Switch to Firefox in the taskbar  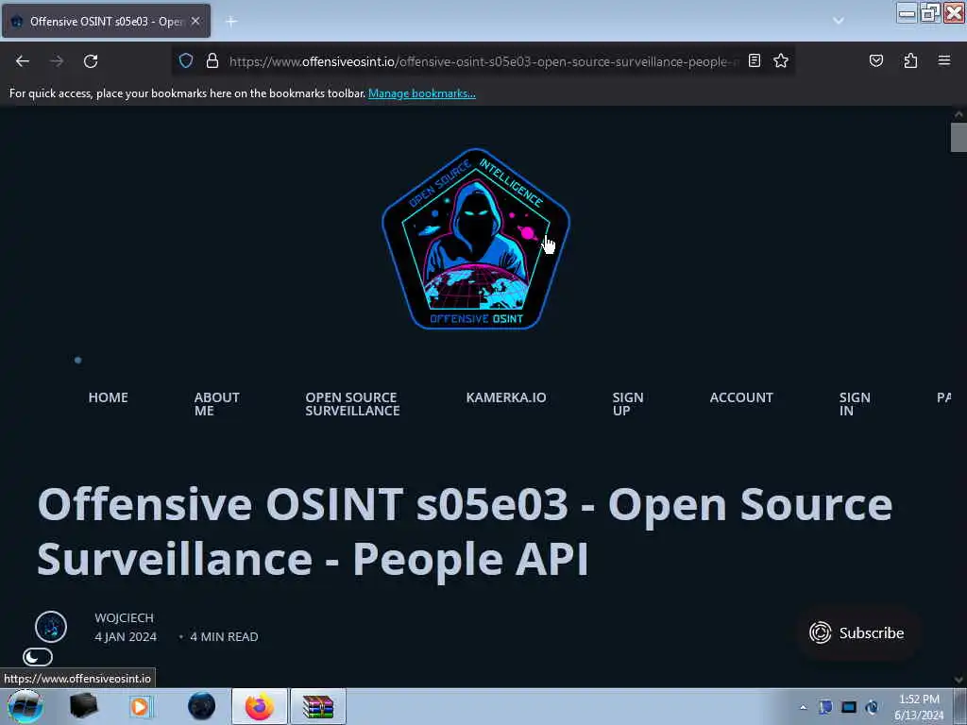[x=260, y=706]
